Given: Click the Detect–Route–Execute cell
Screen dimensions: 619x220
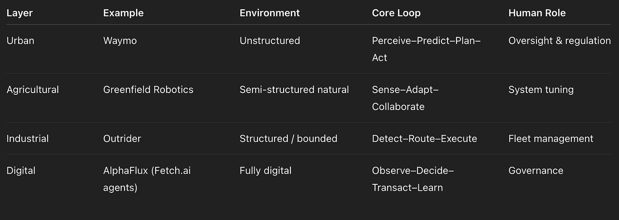Looking at the screenshot, I should tap(424, 138).
